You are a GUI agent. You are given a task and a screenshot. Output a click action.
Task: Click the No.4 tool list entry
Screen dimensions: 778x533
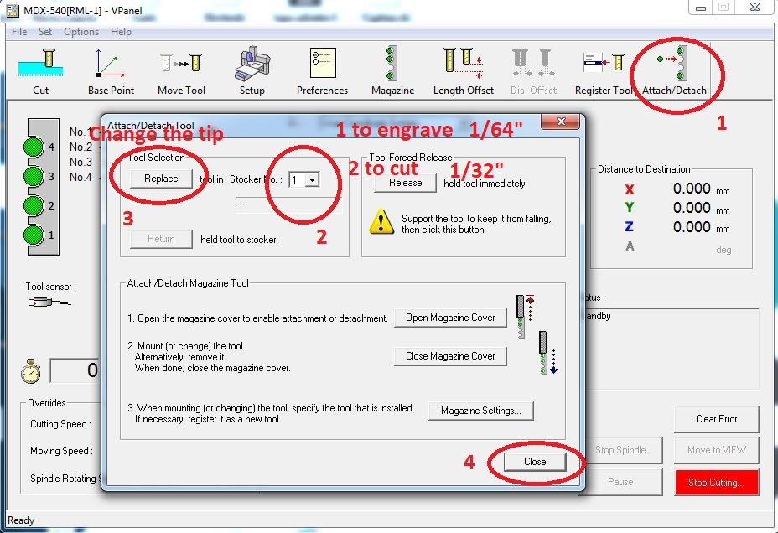point(80,177)
